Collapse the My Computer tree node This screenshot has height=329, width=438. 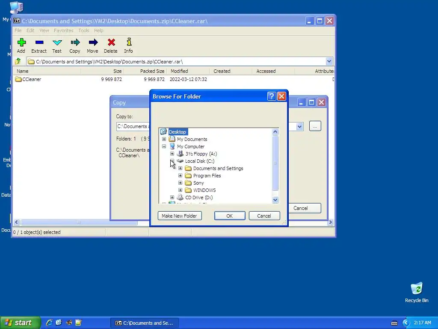(x=164, y=147)
